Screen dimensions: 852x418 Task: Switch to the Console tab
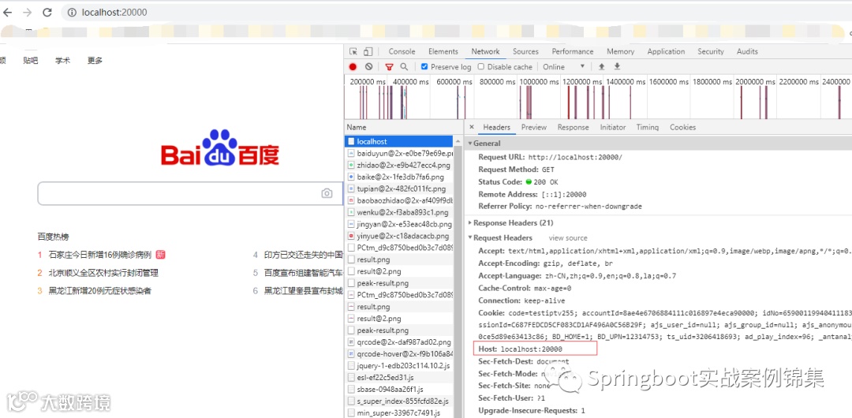coord(402,51)
